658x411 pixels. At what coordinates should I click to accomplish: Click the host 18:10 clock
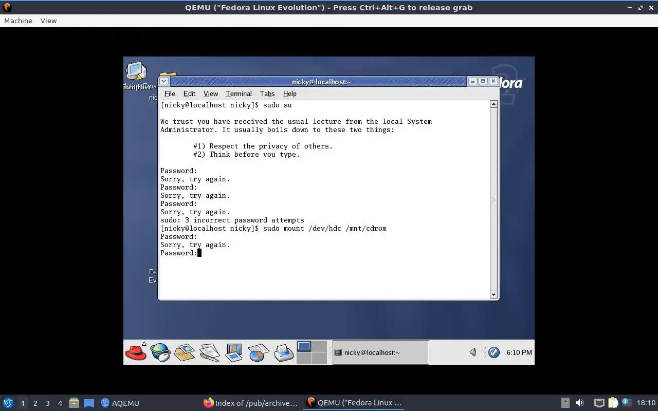pos(646,403)
